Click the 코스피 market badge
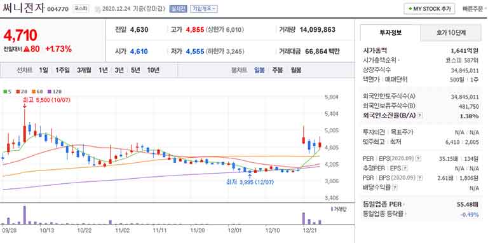The image size is (488, 243). point(81,9)
